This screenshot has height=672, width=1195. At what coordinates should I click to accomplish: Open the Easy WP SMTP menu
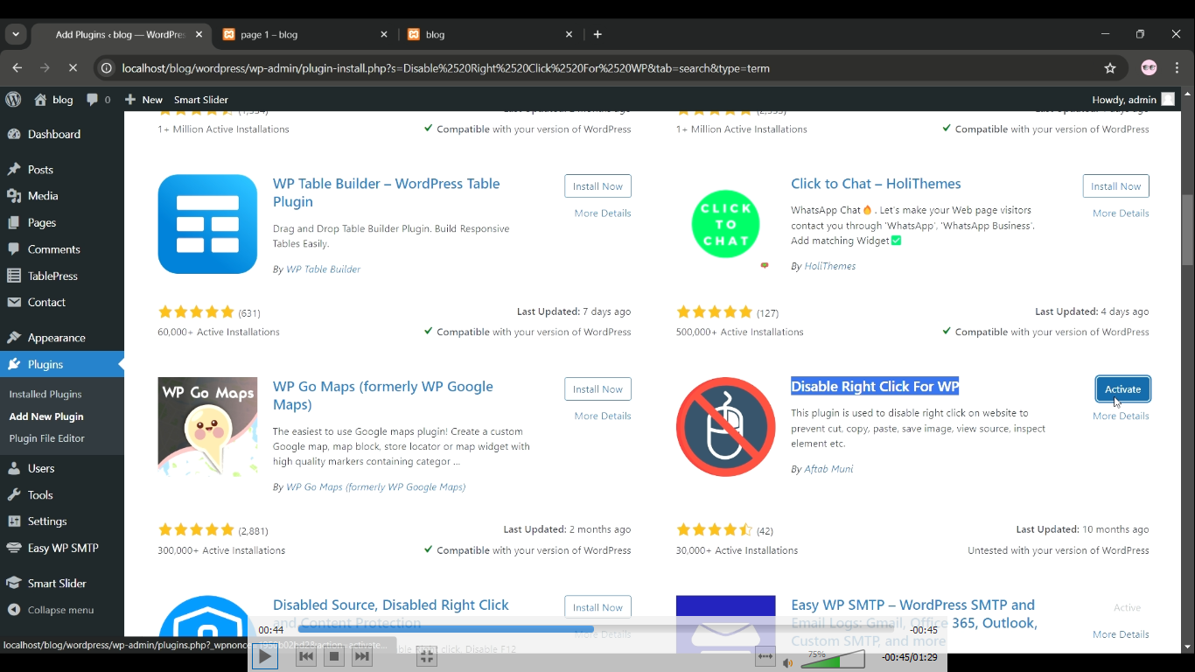pos(61,548)
